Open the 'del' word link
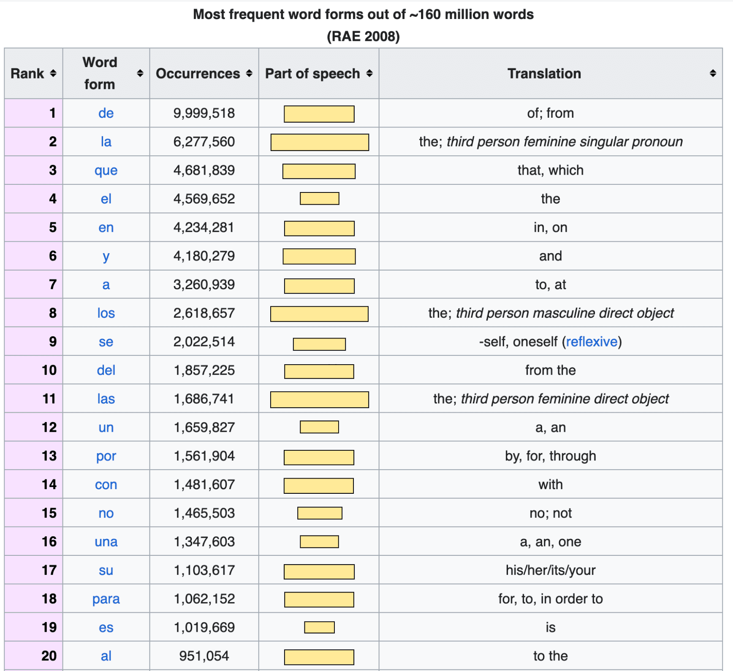733x671 pixels. click(106, 370)
